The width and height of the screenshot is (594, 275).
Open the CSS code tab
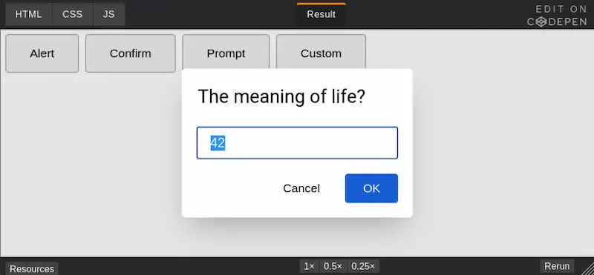[x=72, y=14]
